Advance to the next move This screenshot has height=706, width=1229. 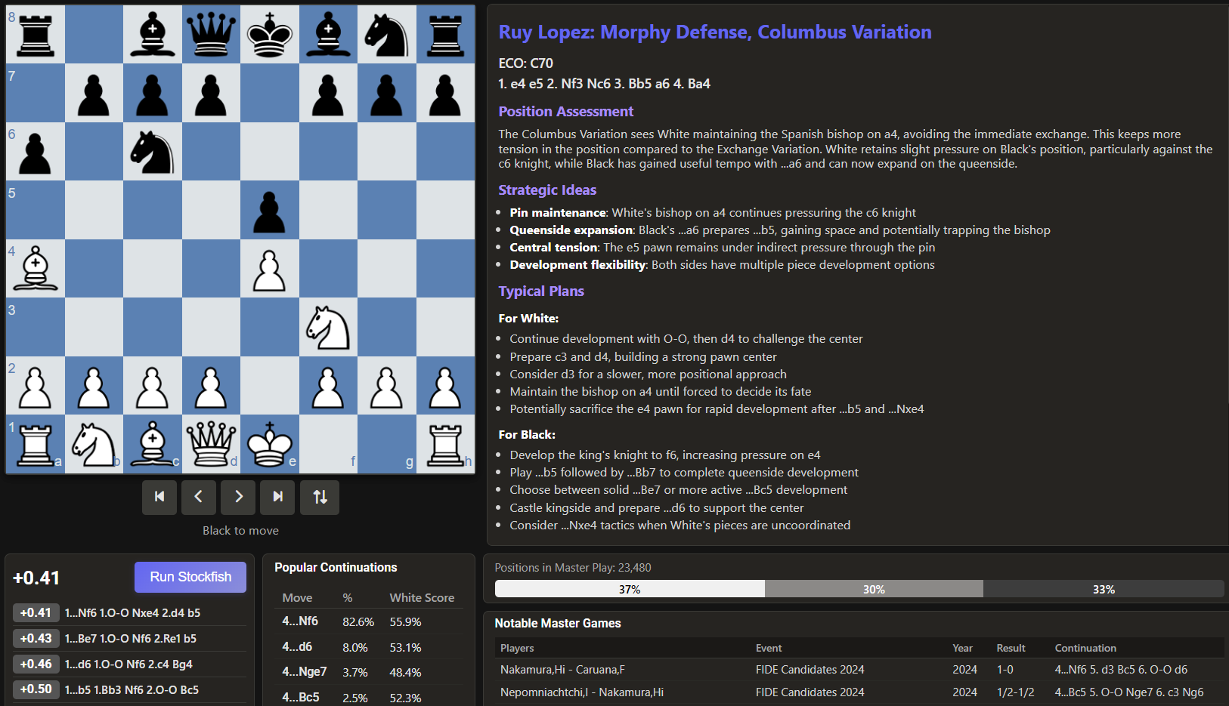point(239,497)
